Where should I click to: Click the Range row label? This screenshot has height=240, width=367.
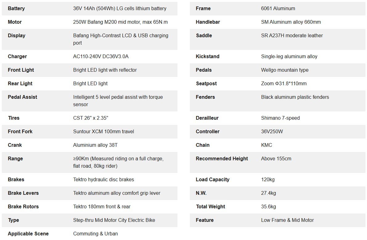(x=15, y=159)
